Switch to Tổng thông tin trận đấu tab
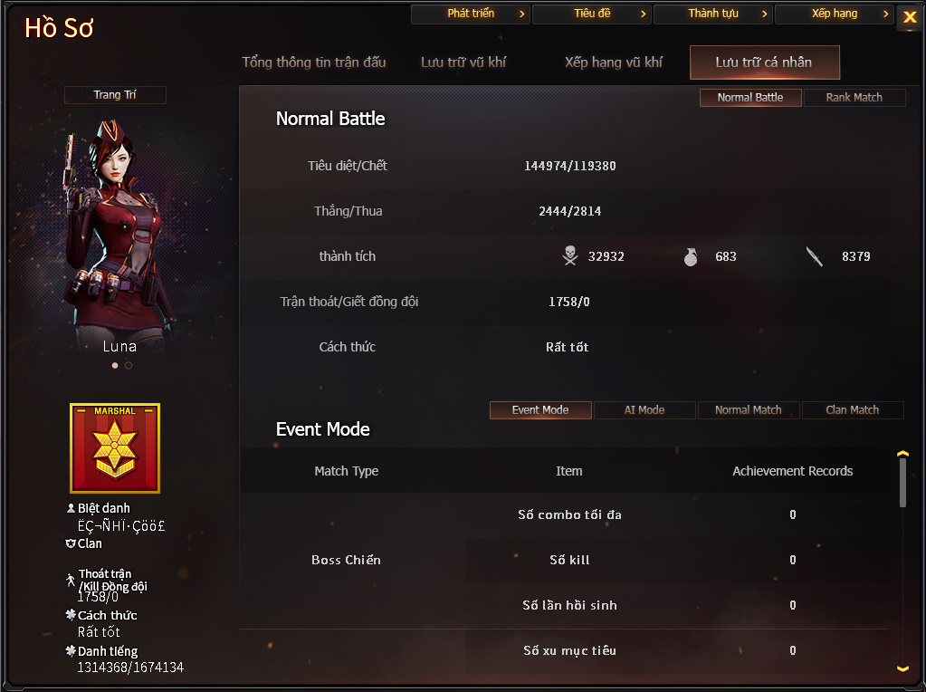Image resolution: width=926 pixels, height=692 pixels. pos(313,62)
